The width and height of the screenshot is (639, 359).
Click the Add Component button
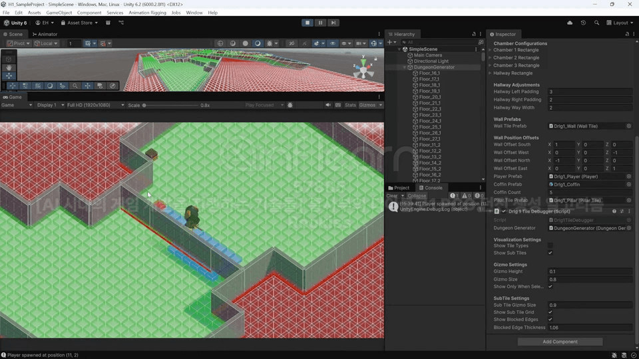tap(560, 342)
